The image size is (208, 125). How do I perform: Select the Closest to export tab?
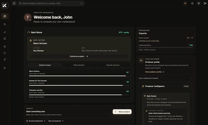[45, 65]
